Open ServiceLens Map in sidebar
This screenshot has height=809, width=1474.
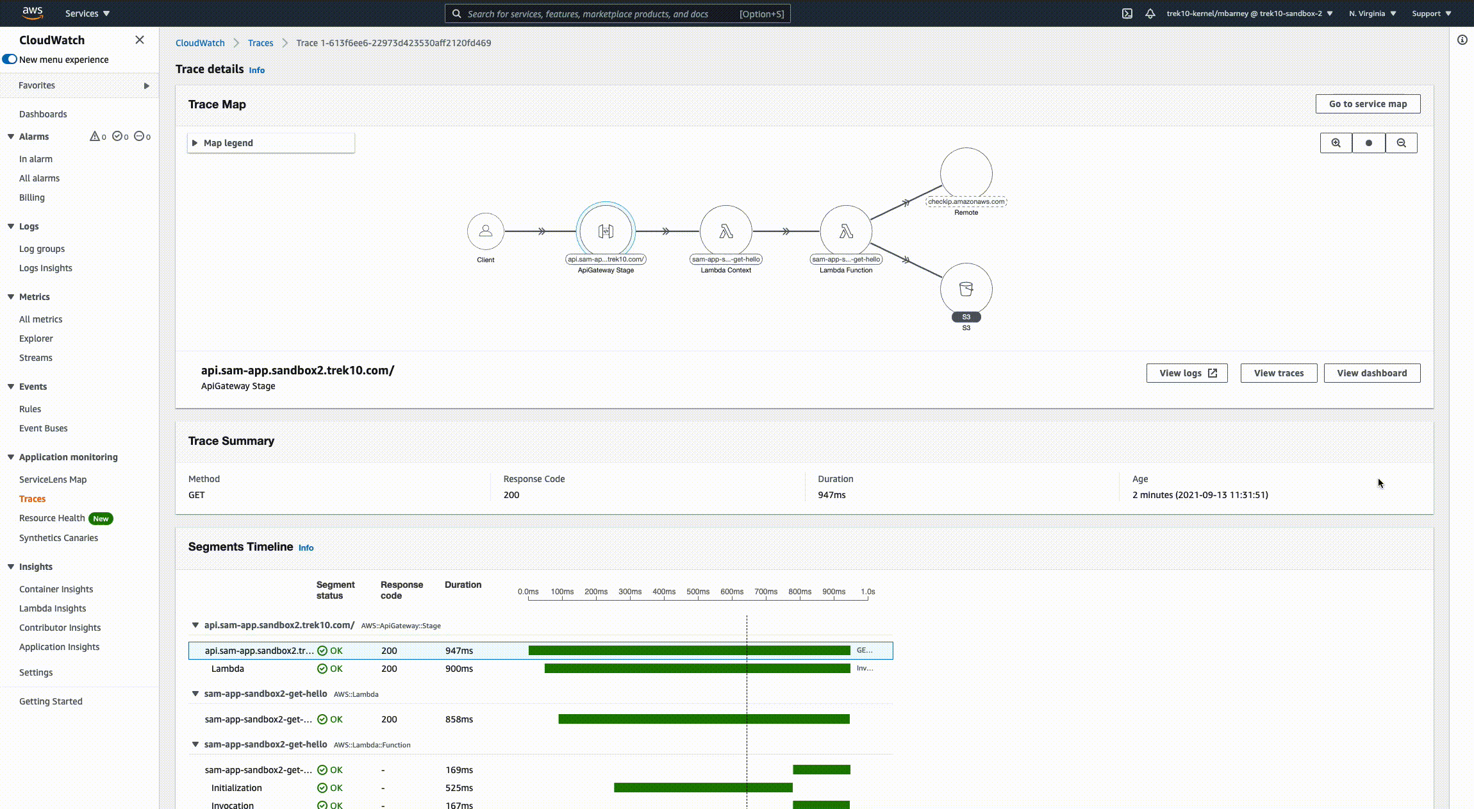[53, 480]
